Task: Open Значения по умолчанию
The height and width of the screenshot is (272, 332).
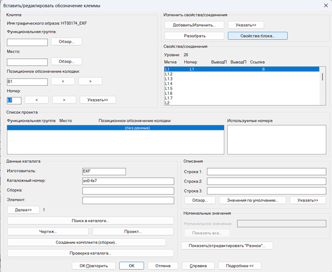Action: point(253,200)
